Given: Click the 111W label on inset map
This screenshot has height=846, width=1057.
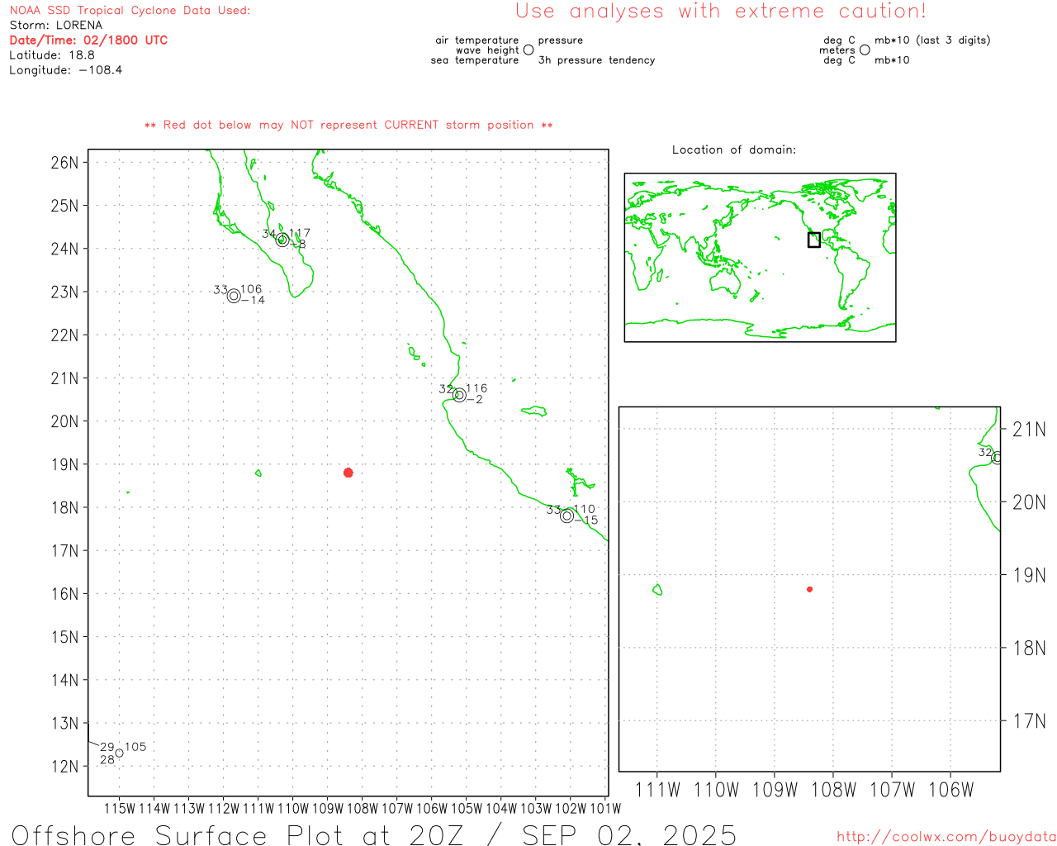Looking at the screenshot, I should tap(658, 790).
